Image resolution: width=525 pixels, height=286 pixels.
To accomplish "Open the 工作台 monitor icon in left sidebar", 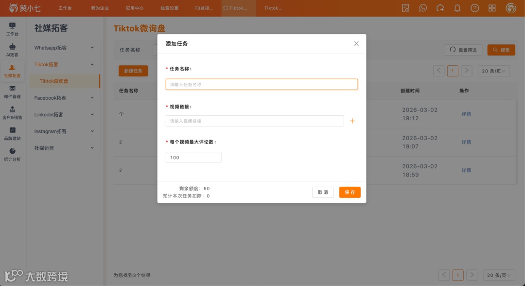I will click(12, 26).
